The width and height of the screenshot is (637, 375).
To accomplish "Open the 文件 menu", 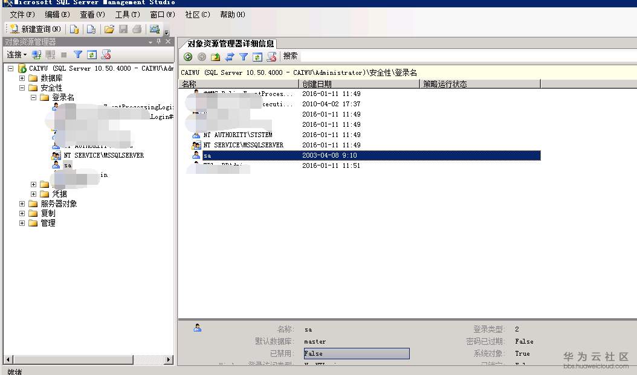I will [22, 14].
